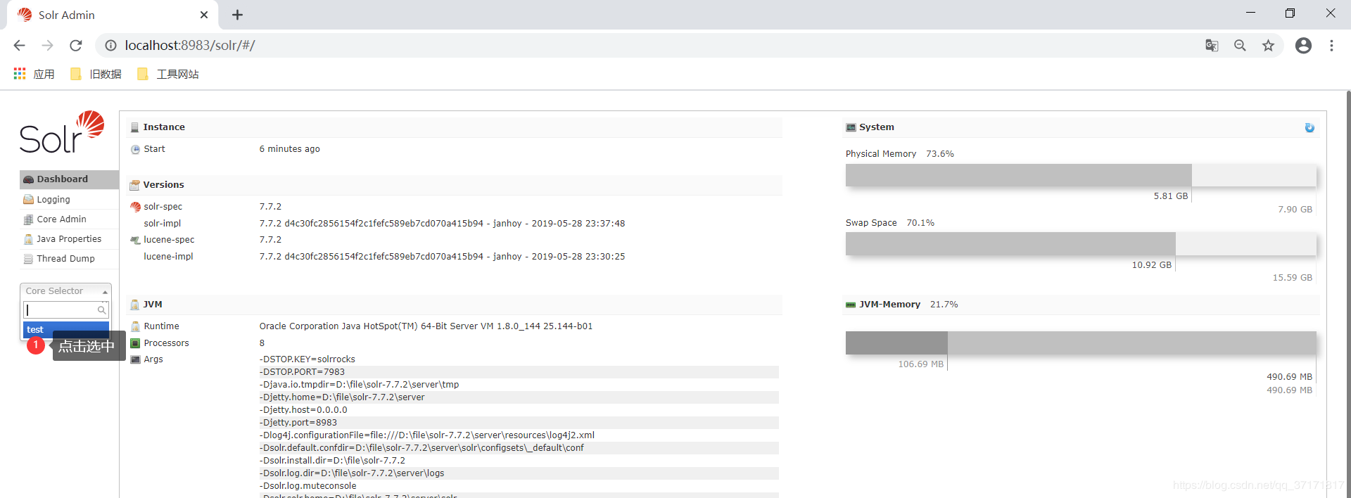This screenshot has width=1351, height=498.
Task: Open the Dashboard menu item
Action: click(69, 179)
